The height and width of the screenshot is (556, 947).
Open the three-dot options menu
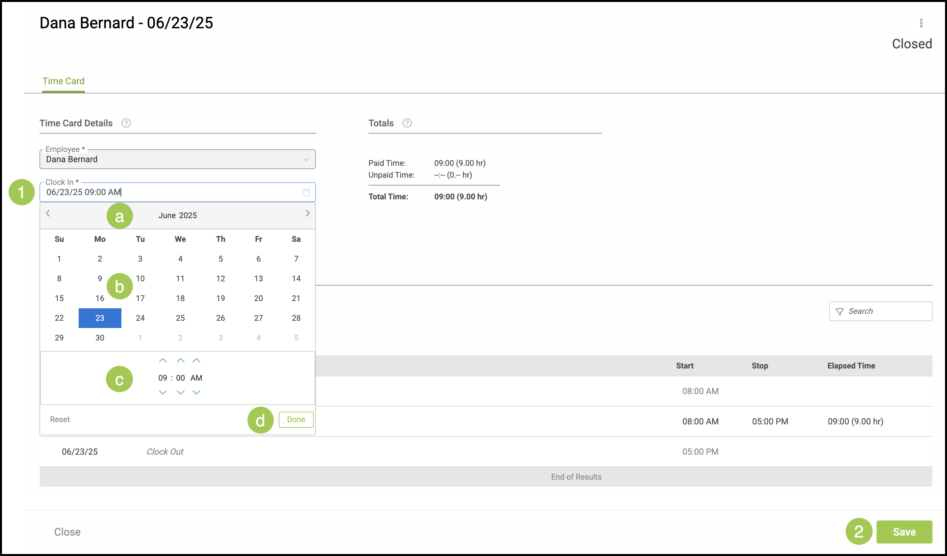pyautogui.click(x=921, y=23)
